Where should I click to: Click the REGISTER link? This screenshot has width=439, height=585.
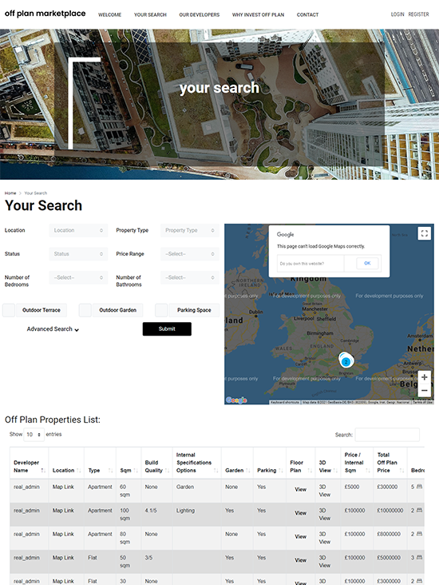[418, 14]
